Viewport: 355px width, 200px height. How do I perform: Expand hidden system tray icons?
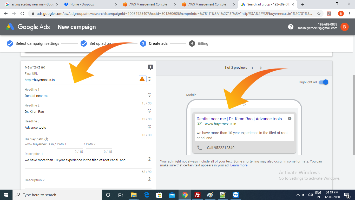[298, 195]
